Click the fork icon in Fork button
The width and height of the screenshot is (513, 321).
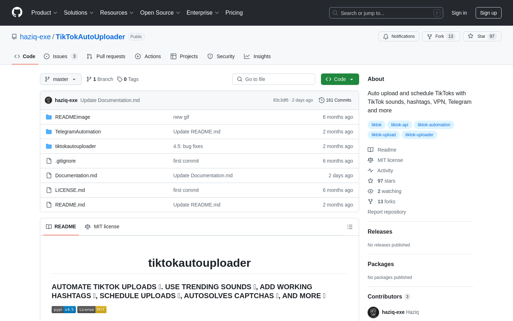[x=430, y=36]
